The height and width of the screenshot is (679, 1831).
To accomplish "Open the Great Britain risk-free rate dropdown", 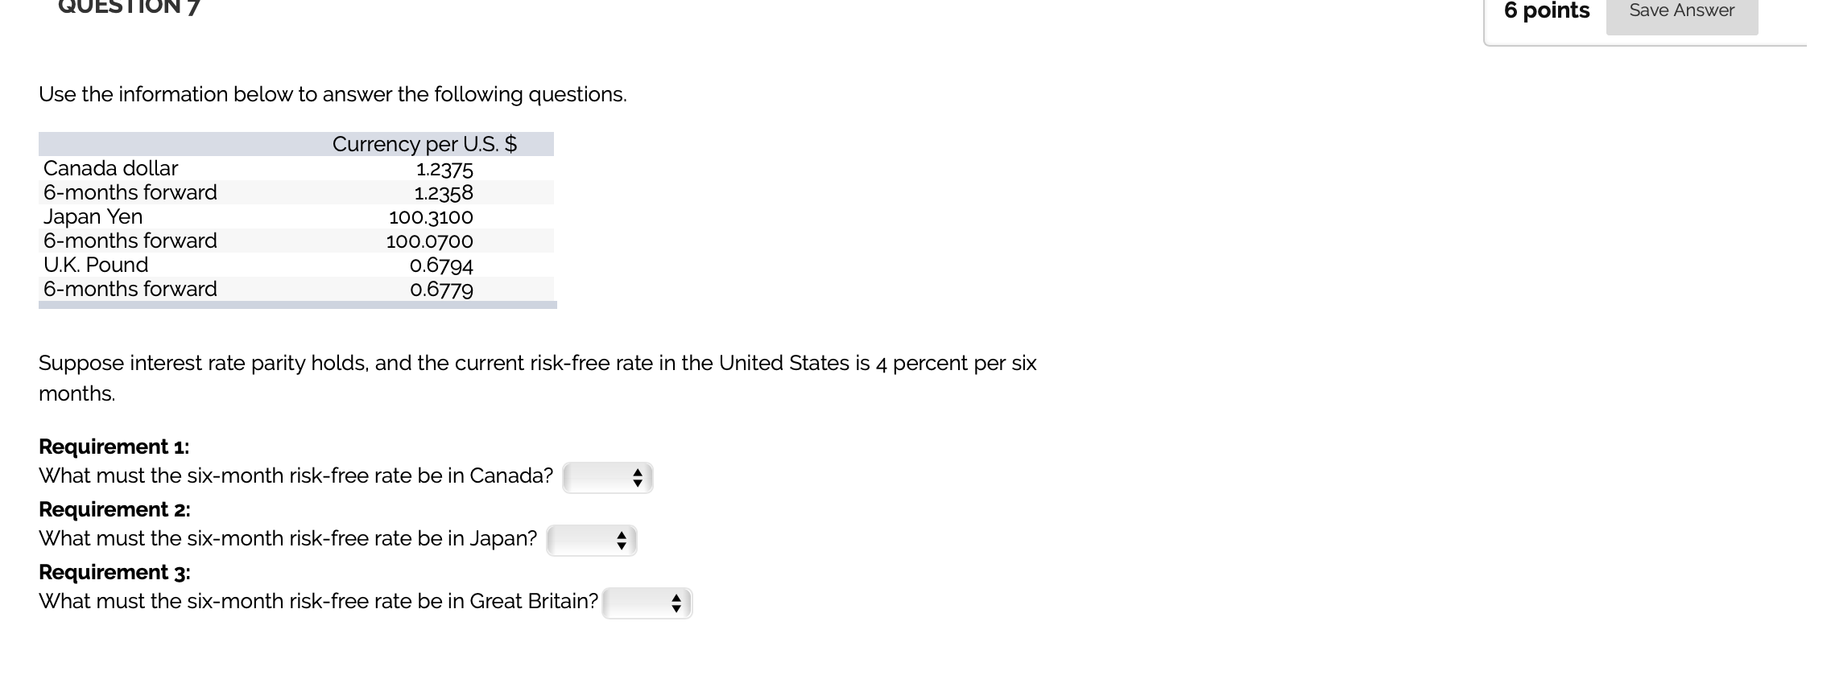I will click(x=647, y=602).
